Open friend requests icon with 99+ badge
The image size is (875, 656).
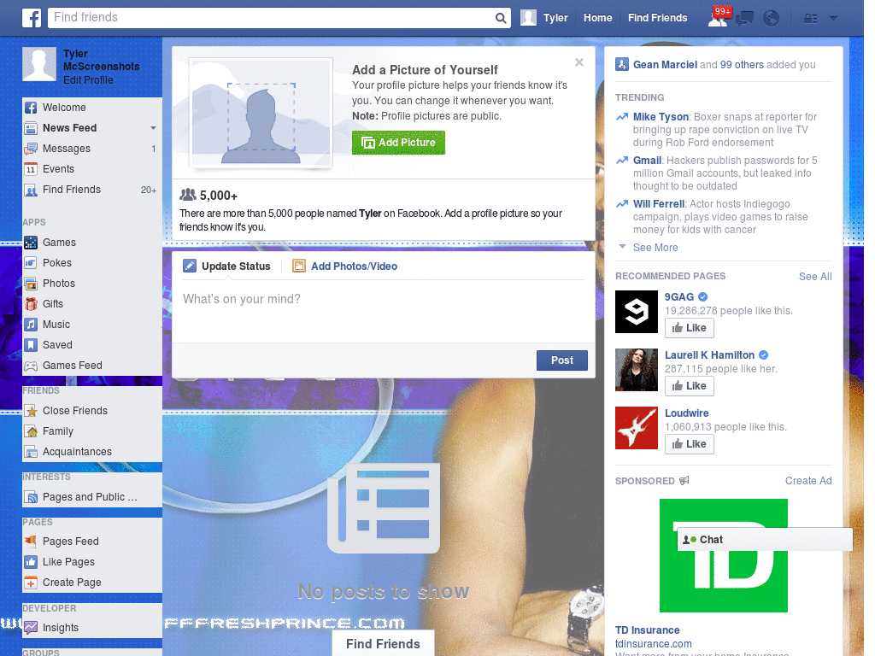point(719,17)
